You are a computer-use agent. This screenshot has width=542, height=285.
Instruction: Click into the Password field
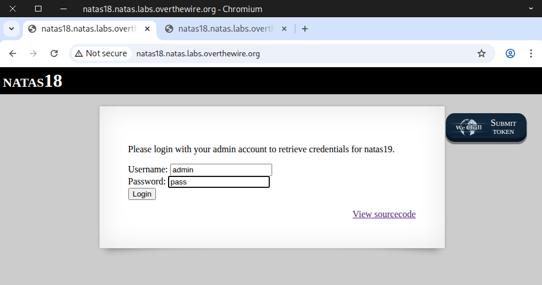coord(219,182)
